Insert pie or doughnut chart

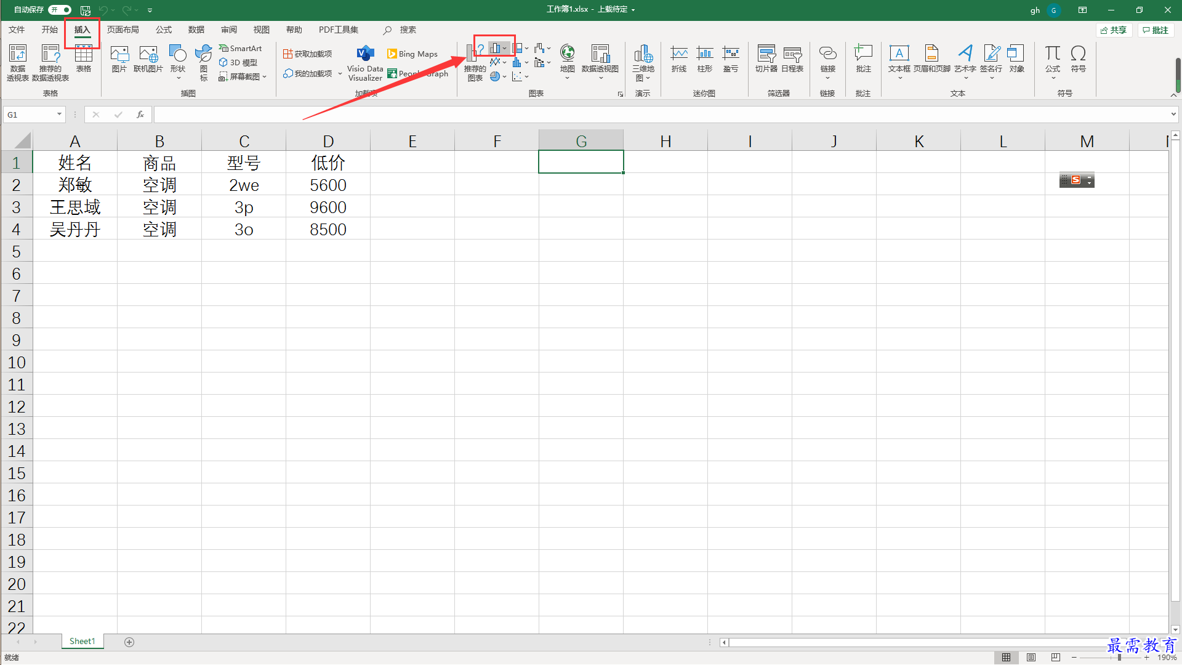coord(495,76)
